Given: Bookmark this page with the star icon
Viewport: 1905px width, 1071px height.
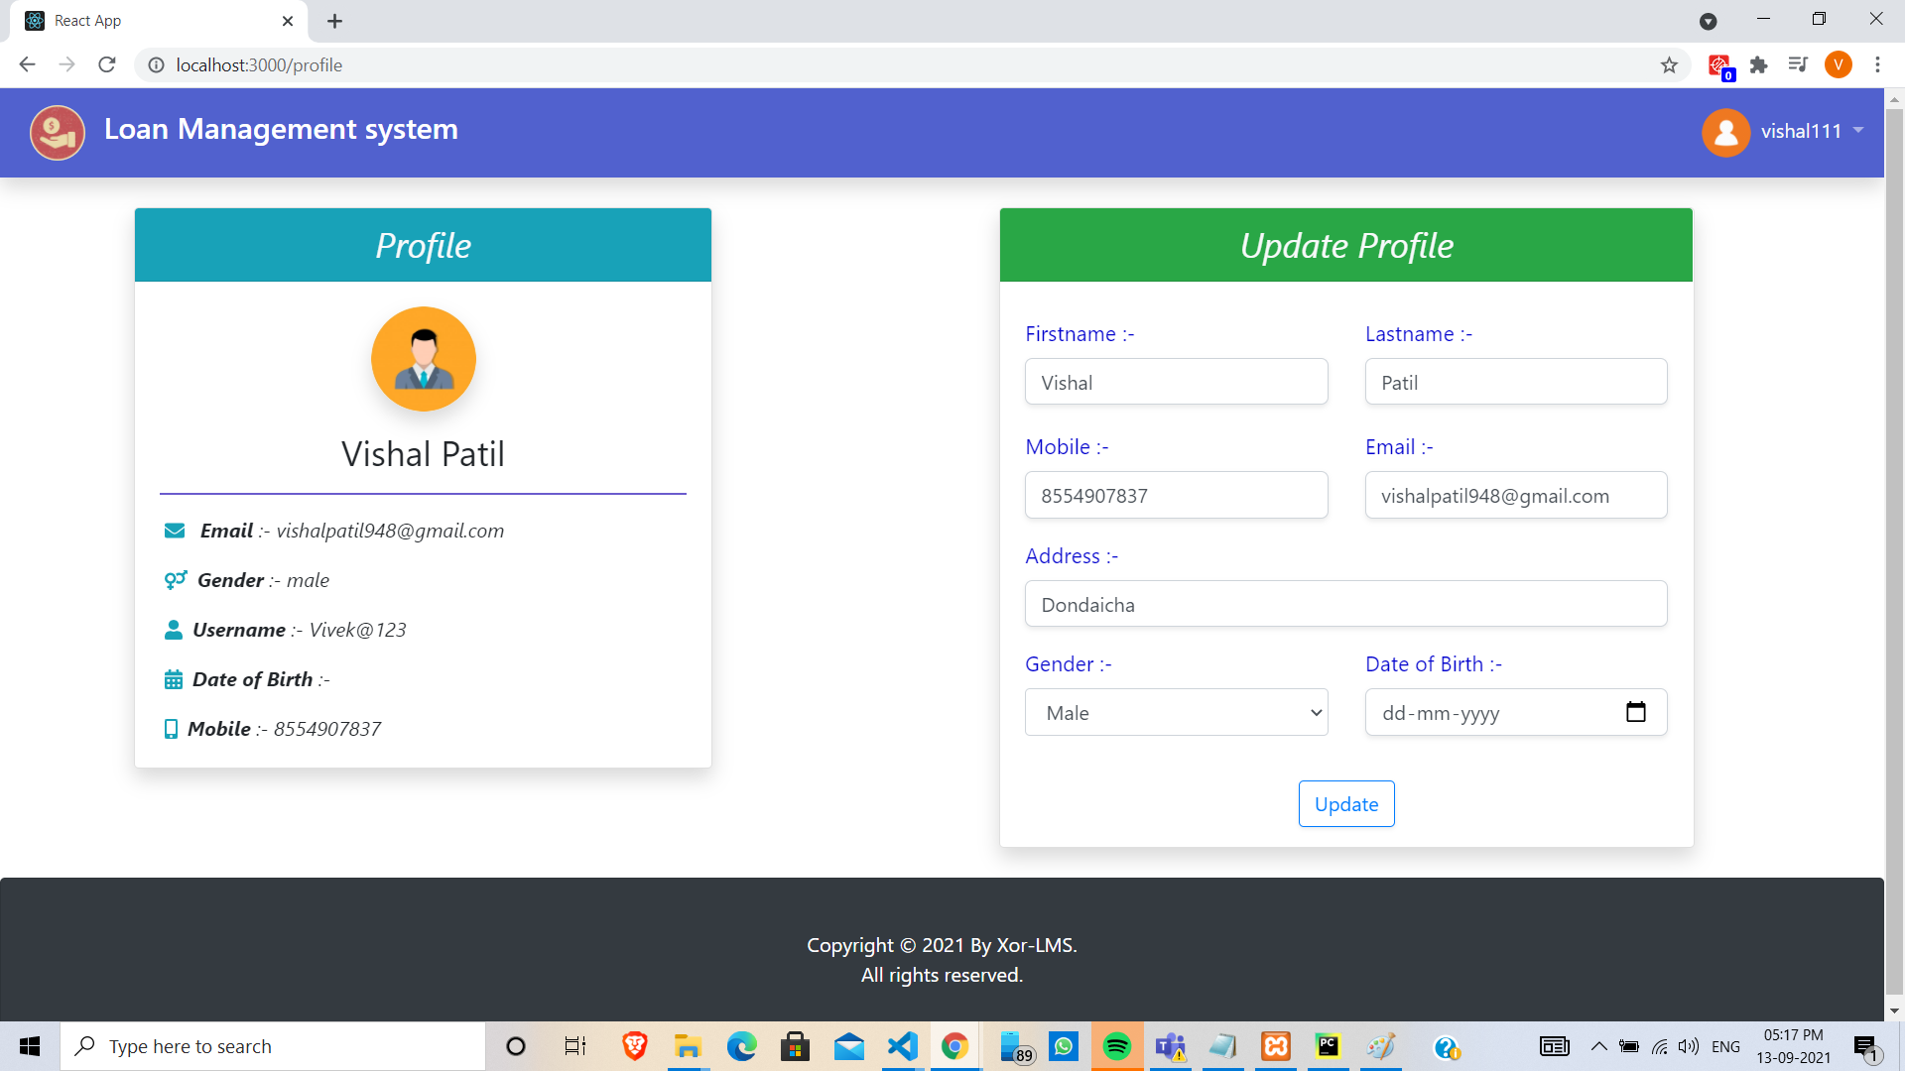Looking at the screenshot, I should (x=1669, y=65).
